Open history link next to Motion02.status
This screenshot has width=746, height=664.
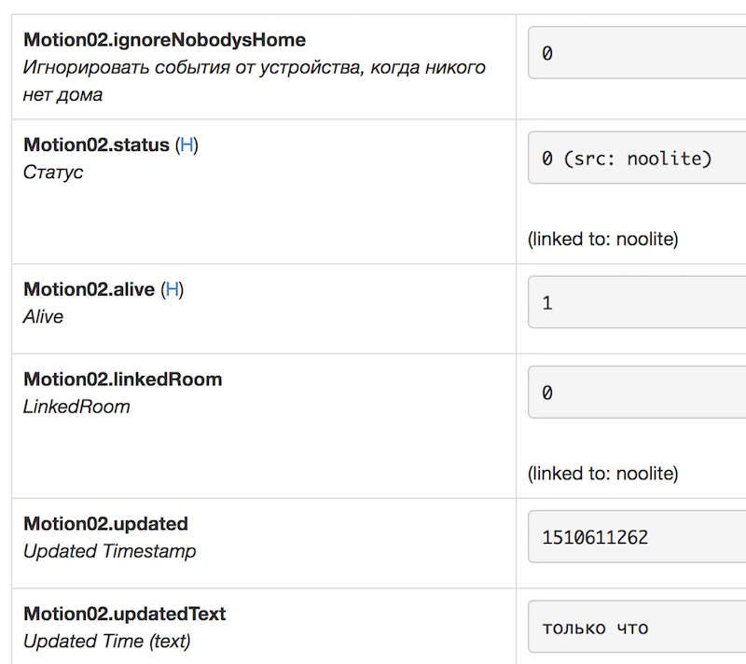click(x=187, y=145)
